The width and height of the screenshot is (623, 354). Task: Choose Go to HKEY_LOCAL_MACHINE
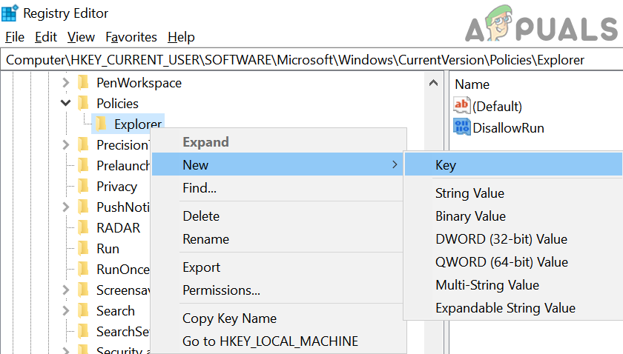pyautogui.click(x=277, y=341)
